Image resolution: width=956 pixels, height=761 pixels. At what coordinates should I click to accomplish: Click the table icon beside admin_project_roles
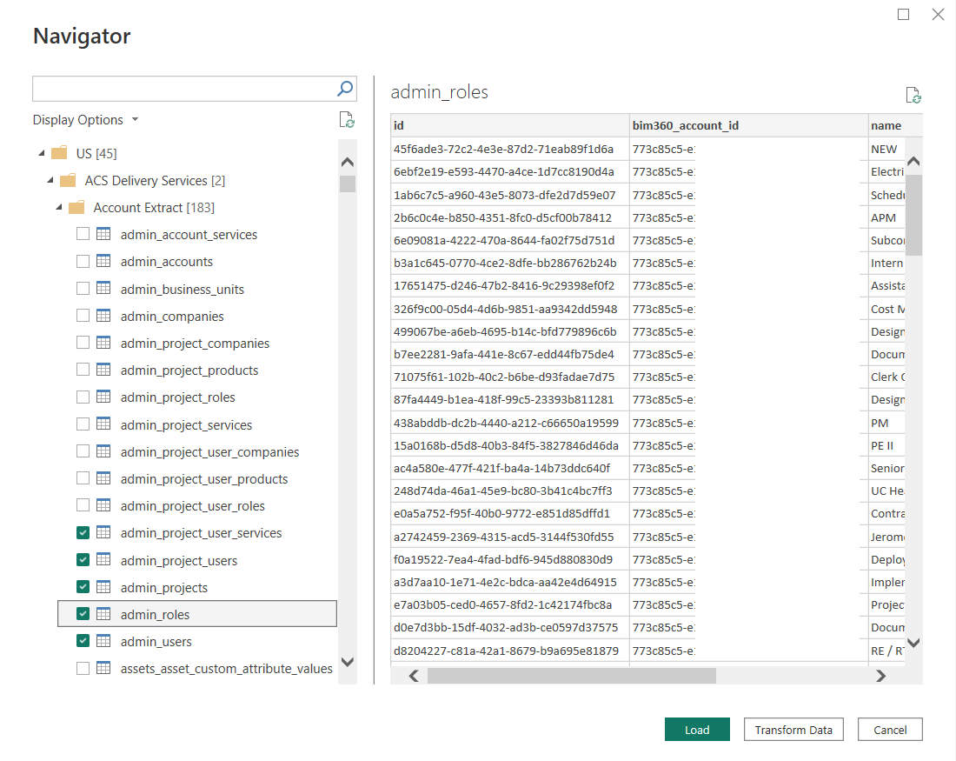point(103,397)
